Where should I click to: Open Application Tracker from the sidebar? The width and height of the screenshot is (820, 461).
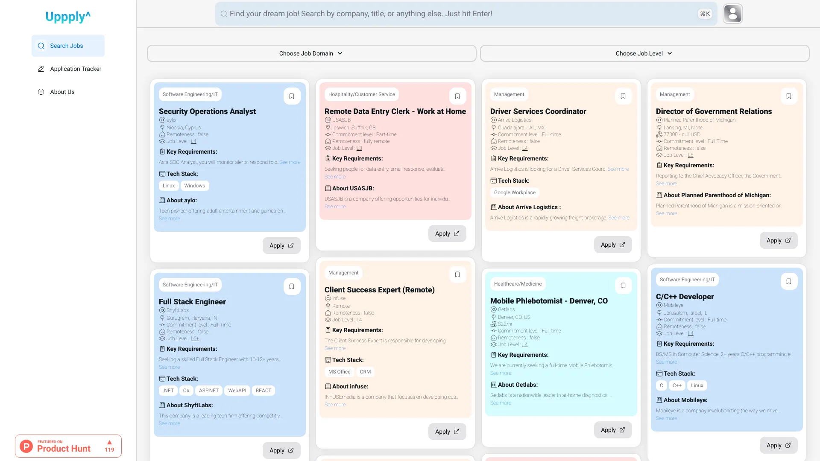76,69
